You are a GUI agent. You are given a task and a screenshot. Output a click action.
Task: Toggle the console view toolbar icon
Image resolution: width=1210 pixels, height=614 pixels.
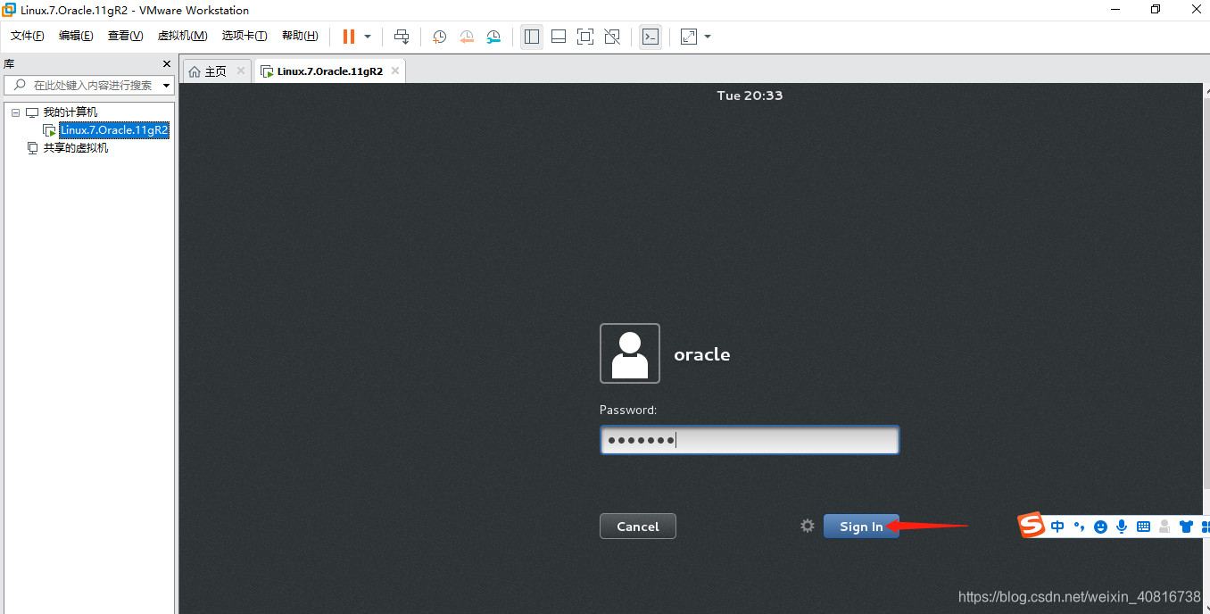[651, 37]
